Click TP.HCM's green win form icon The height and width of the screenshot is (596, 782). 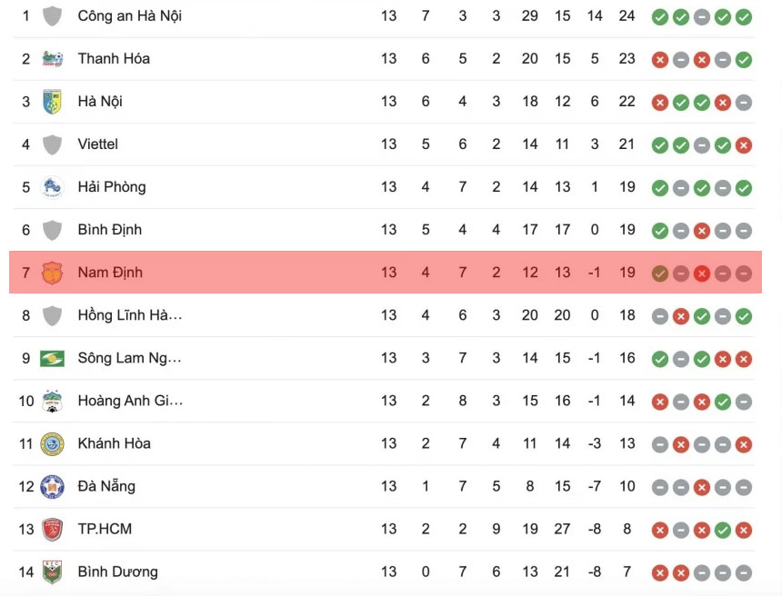[x=722, y=530]
